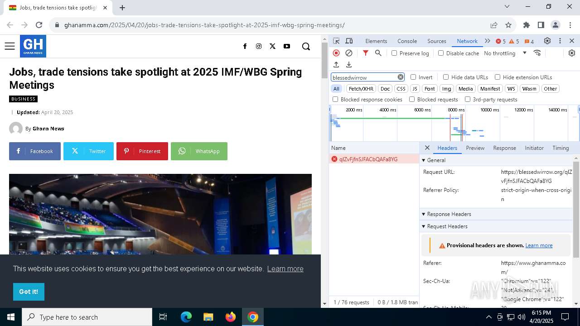Toggle the device toolbar icon in DevTools
This screenshot has height=326, width=580.
click(349, 41)
